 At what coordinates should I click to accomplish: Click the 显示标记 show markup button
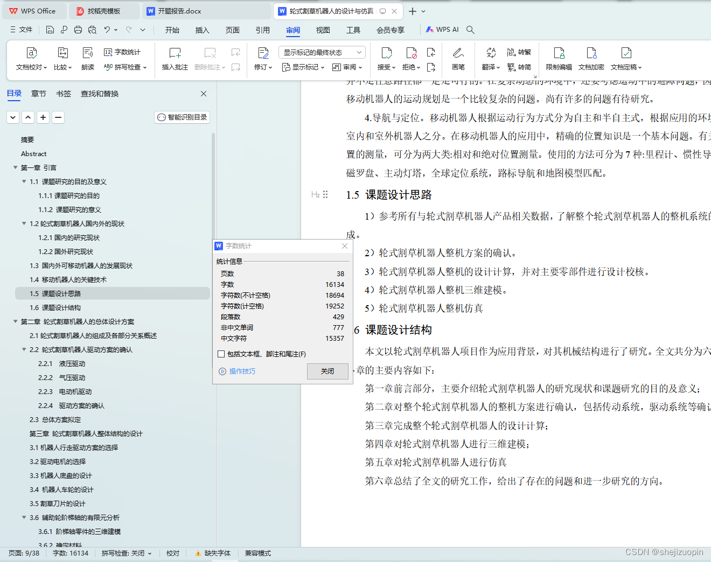303,67
